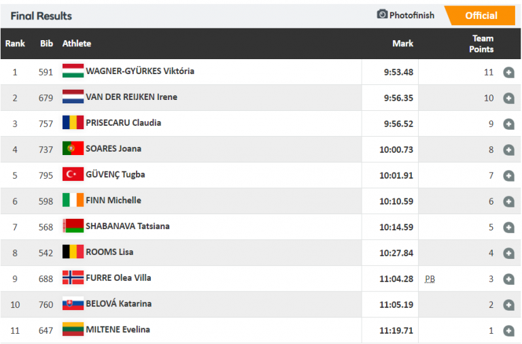This screenshot has width=522, height=344.
Task: Sort by the Mark column header
Action: tap(402, 44)
